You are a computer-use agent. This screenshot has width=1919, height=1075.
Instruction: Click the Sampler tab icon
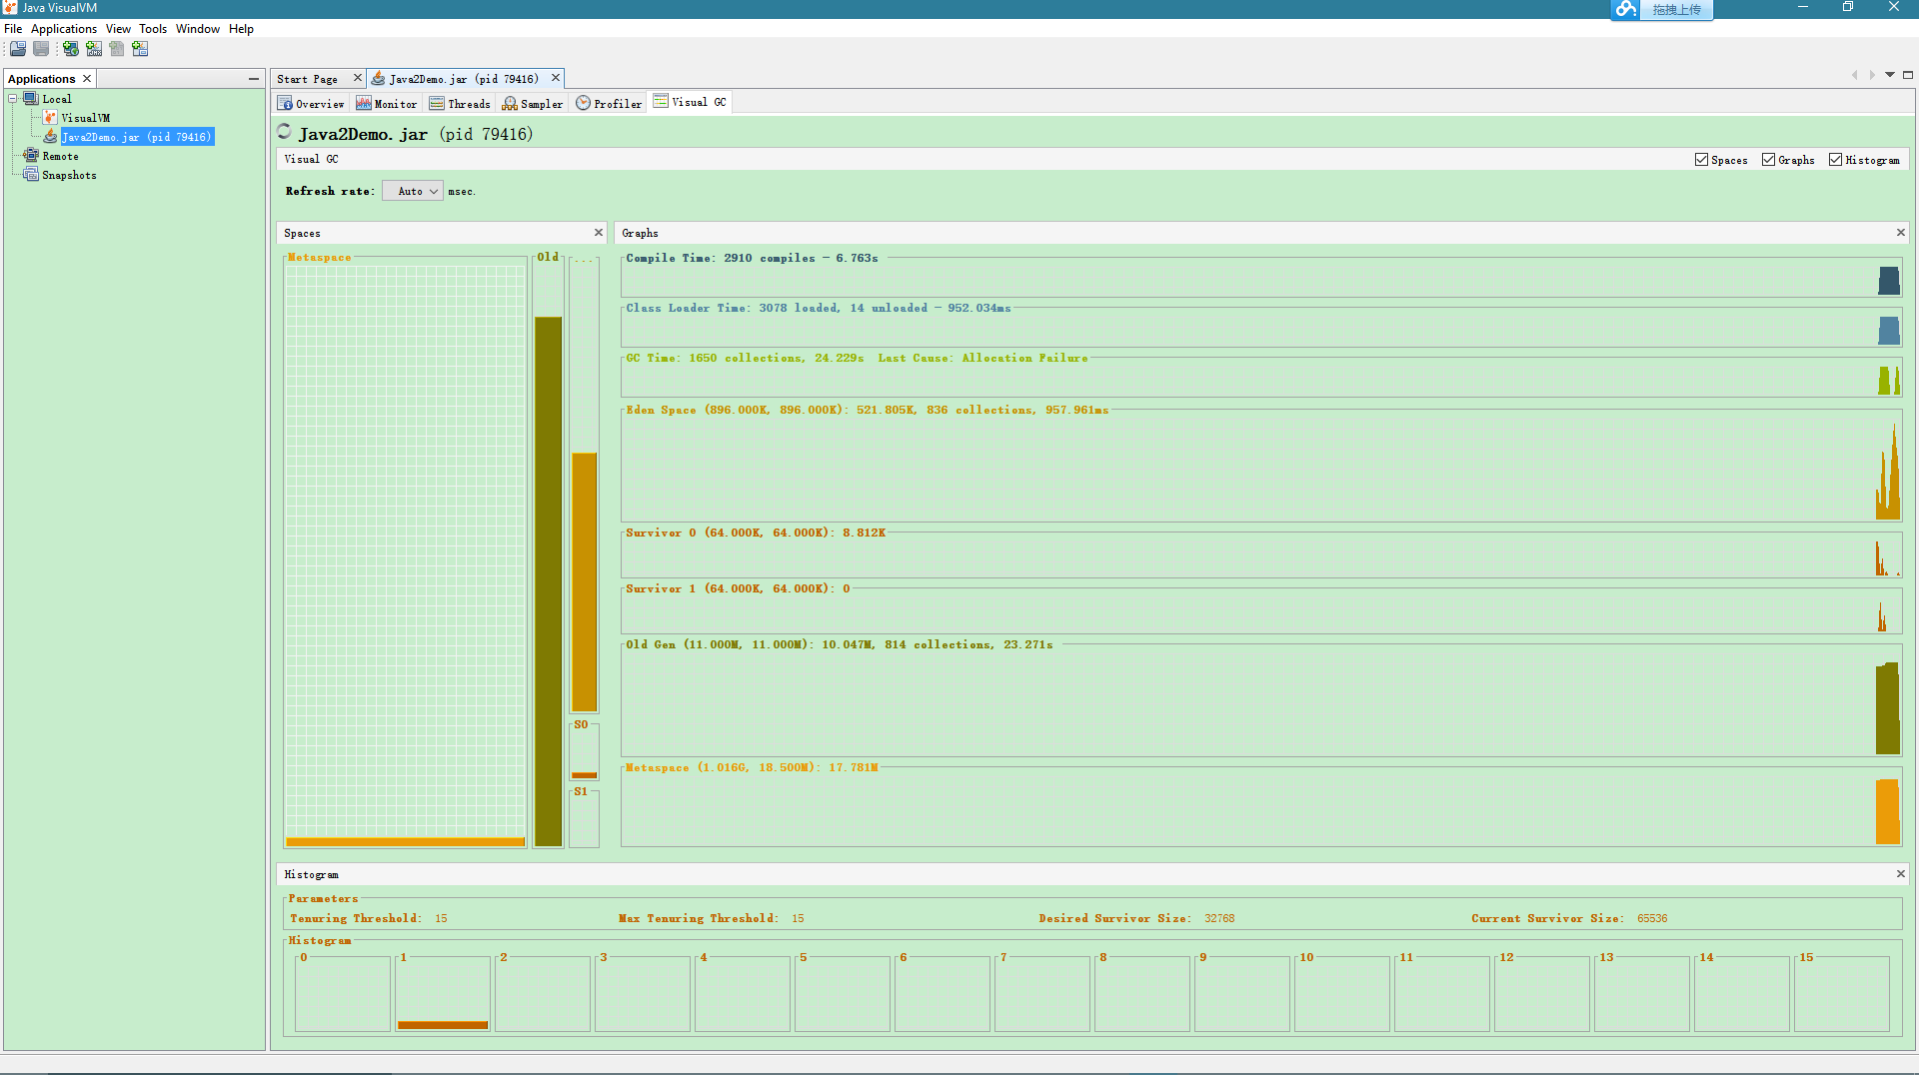coord(510,104)
